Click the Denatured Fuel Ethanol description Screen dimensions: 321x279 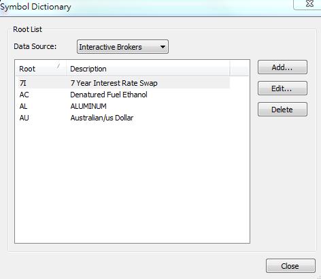[x=109, y=95]
